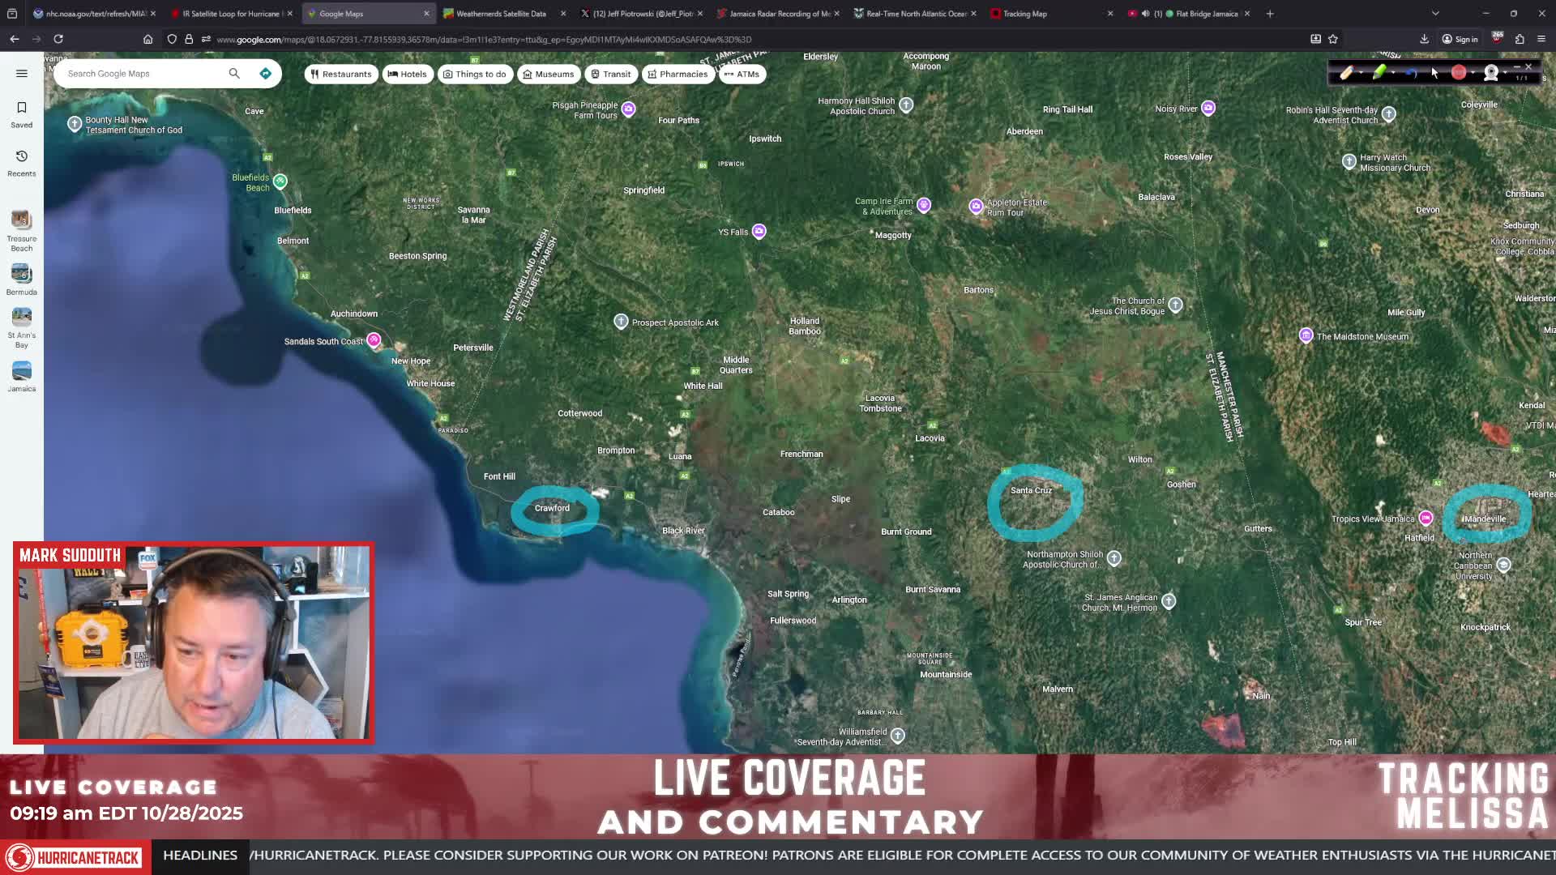The width and height of the screenshot is (1556, 875).
Task: Expand the red eraser options arrow
Action: (x=1473, y=73)
